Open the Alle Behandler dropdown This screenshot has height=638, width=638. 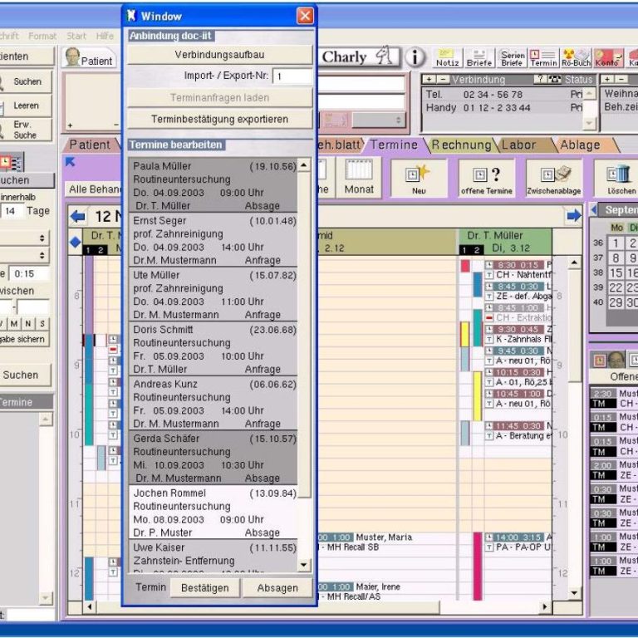[93, 189]
